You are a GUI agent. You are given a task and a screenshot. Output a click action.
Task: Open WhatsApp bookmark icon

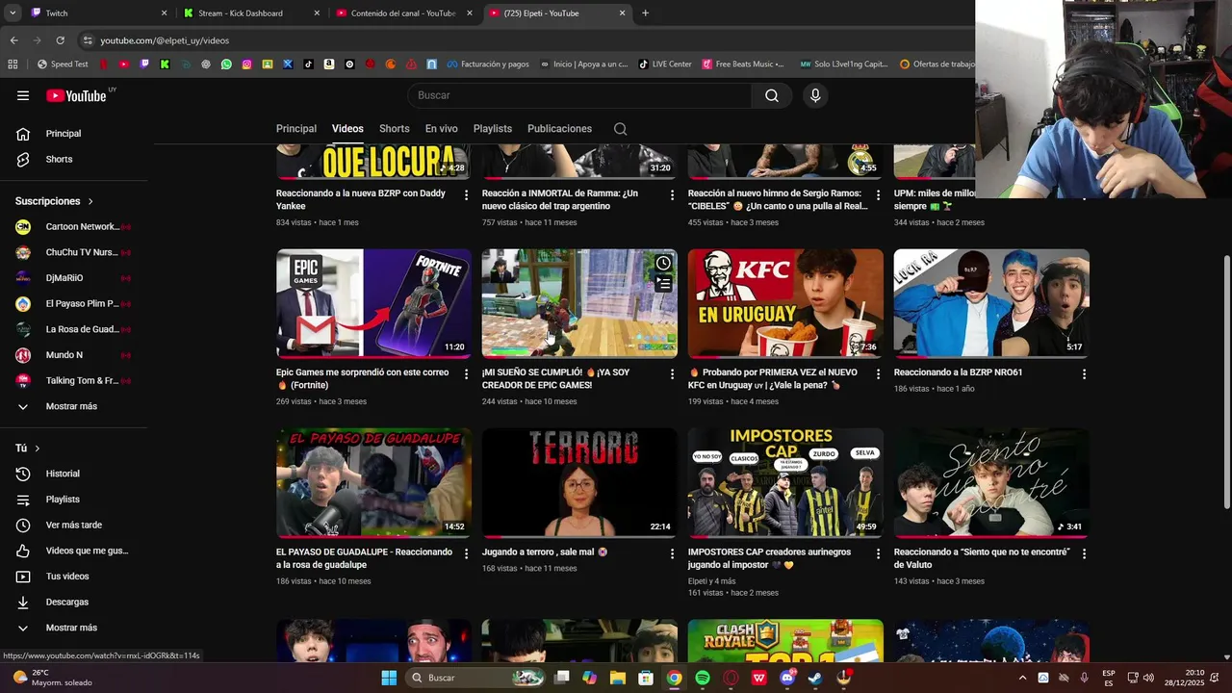pos(226,64)
